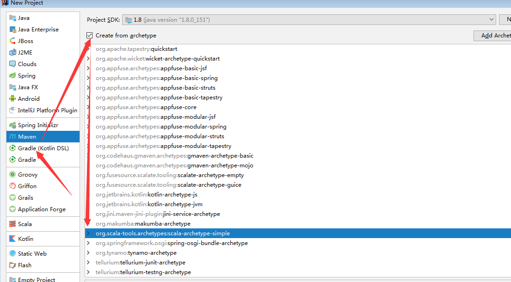Select org.apache.tapestry:quickstart archetype
This screenshot has width=511, height=282.
pos(136,49)
